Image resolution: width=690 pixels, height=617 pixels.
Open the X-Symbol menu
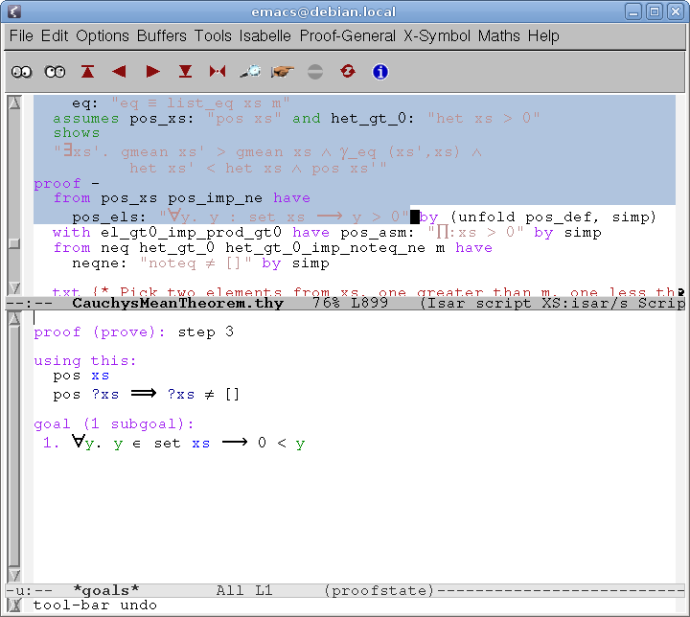click(438, 36)
